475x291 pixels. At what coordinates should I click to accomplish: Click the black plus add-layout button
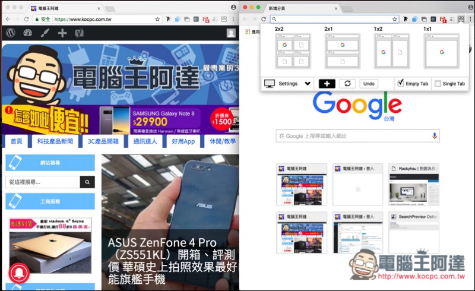pos(327,83)
